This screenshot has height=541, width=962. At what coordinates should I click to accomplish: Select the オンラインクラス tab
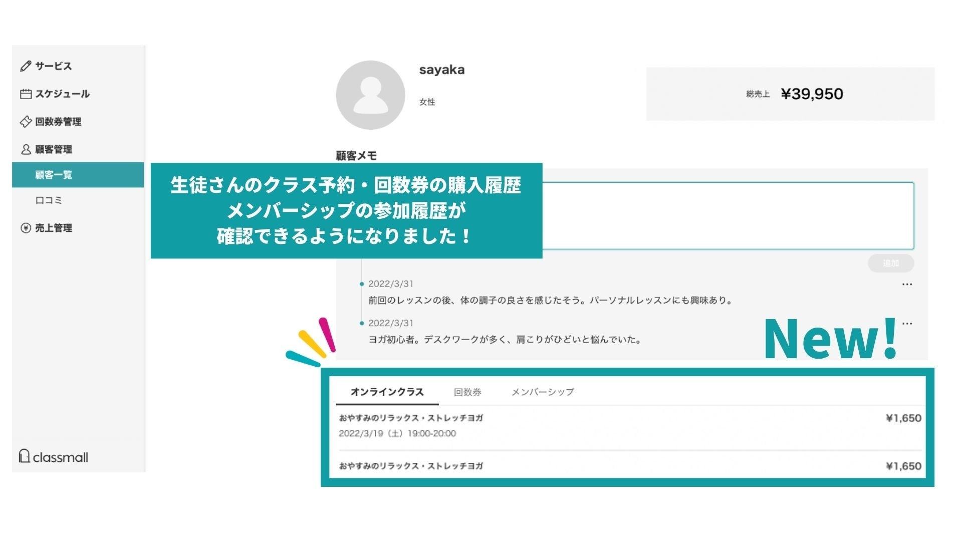387,392
